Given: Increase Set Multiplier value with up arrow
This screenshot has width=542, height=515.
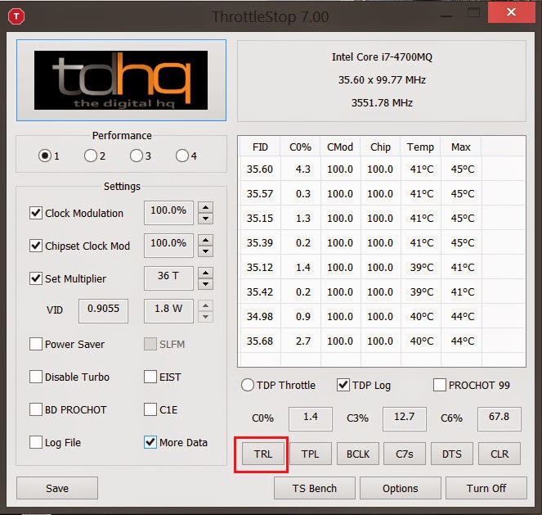Looking at the screenshot, I should [205, 272].
